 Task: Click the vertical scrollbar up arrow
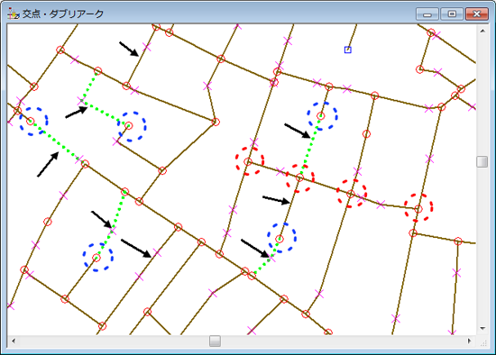482,31
